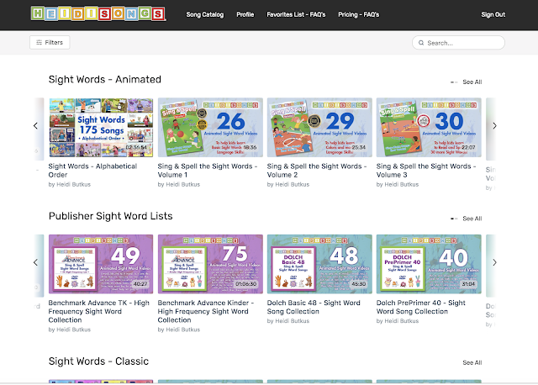This screenshot has width=538, height=385.
Task: Click title Sight Words - Alphabetical Order
Action: point(92,171)
